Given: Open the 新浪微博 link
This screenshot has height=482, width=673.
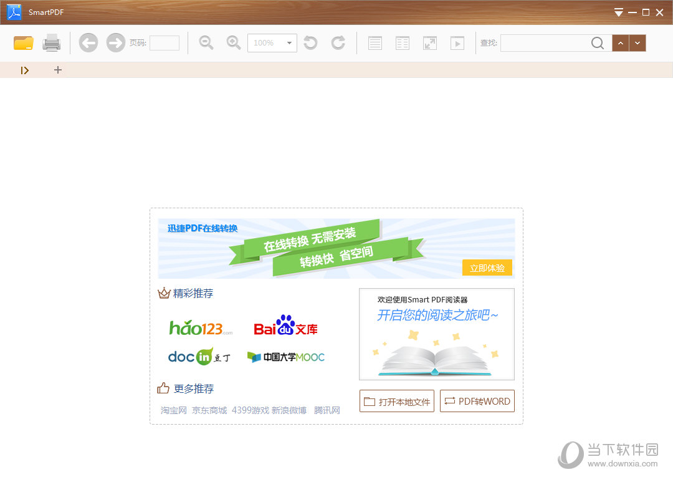Looking at the screenshot, I should 289,410.
